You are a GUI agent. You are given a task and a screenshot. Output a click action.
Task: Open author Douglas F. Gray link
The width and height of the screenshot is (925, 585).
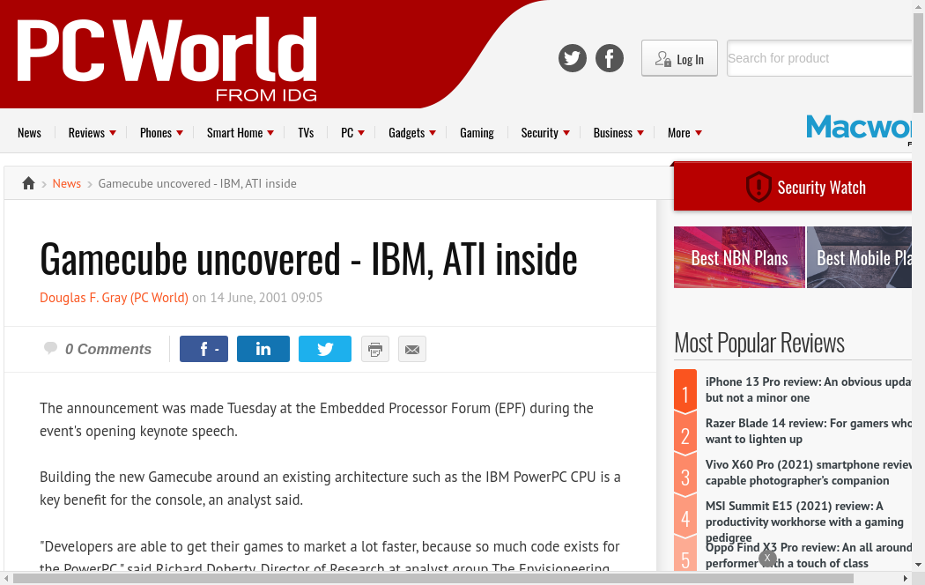[114, 298]
